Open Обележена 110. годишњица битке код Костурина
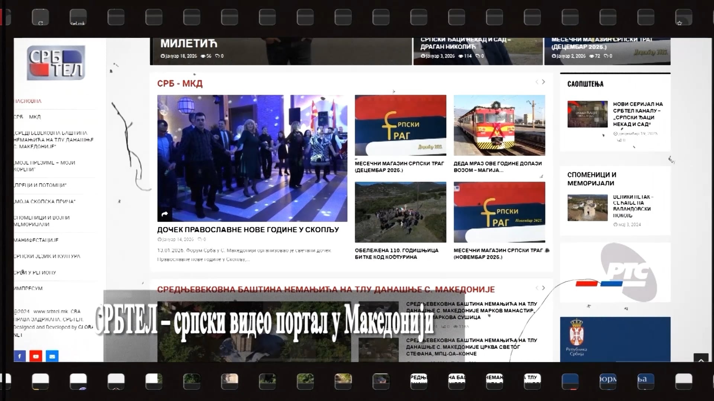 pyautogui.click(x=396, y=254)
